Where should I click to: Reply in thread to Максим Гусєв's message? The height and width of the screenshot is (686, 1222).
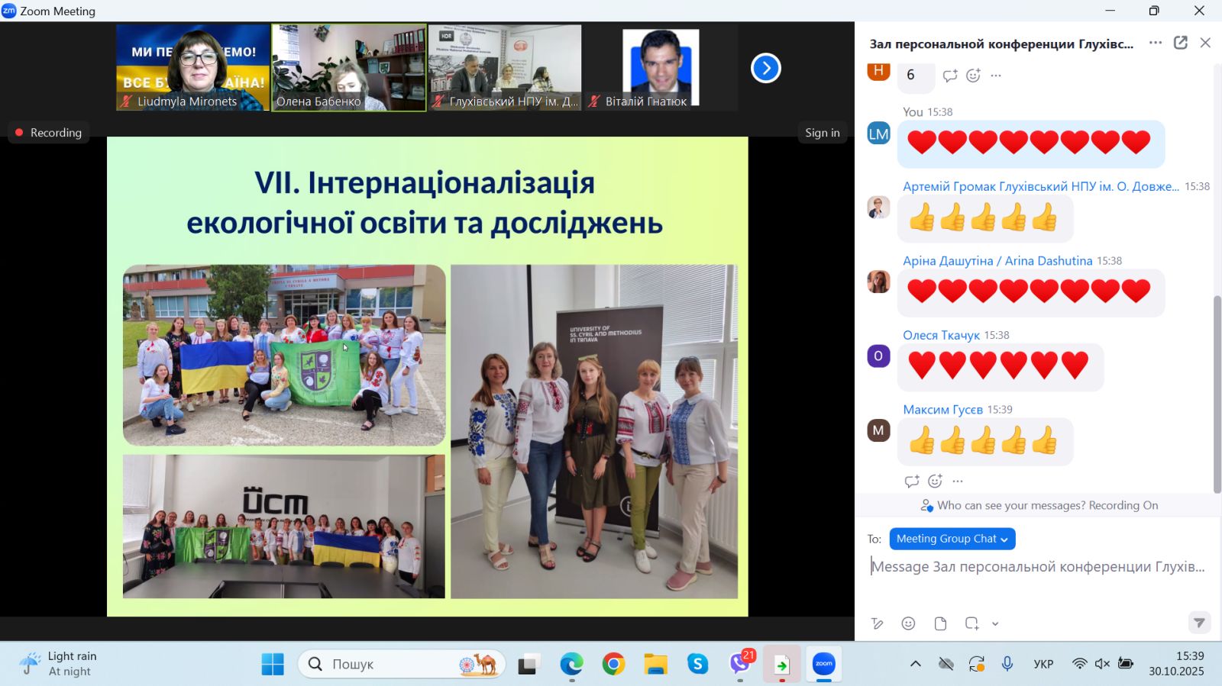[911, 481]
